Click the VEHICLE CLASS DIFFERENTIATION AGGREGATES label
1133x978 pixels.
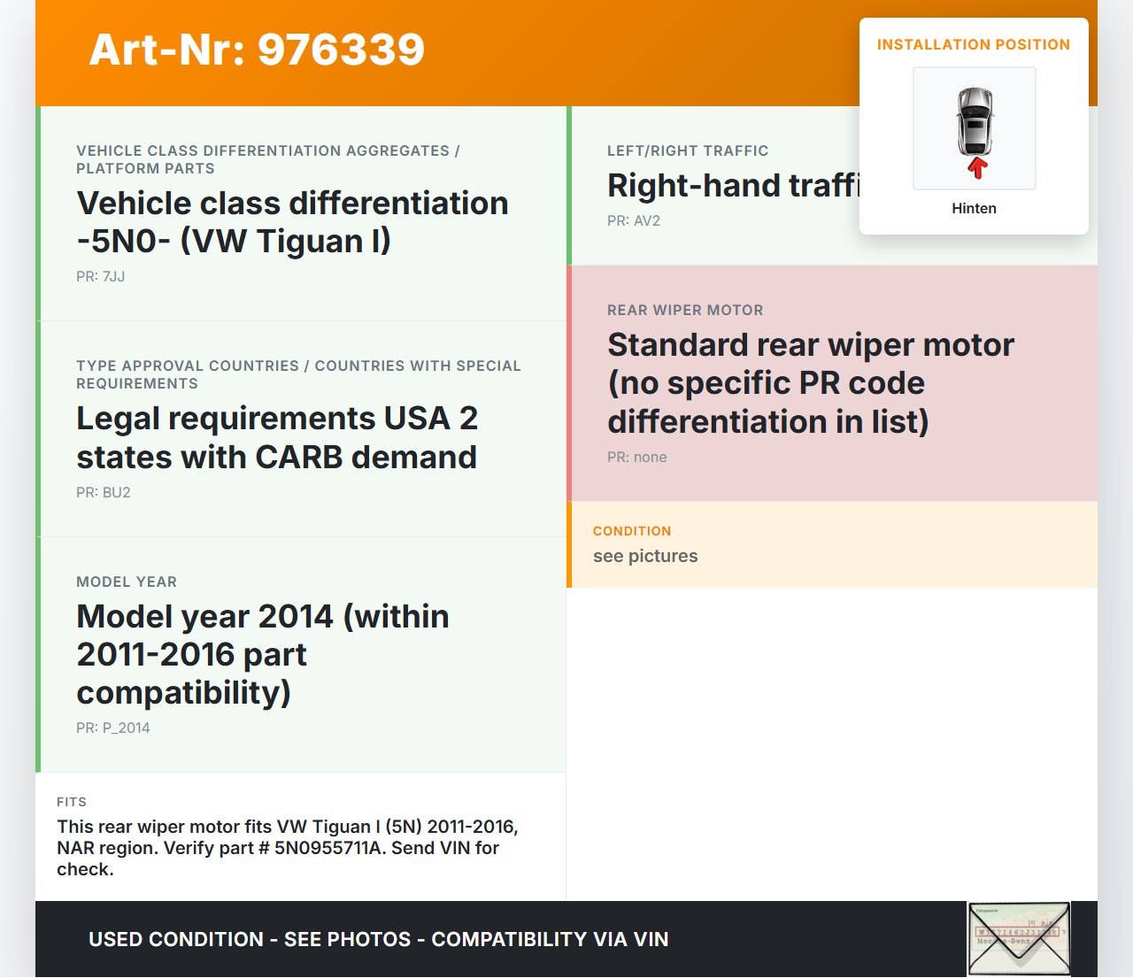[x=268, y=159]
